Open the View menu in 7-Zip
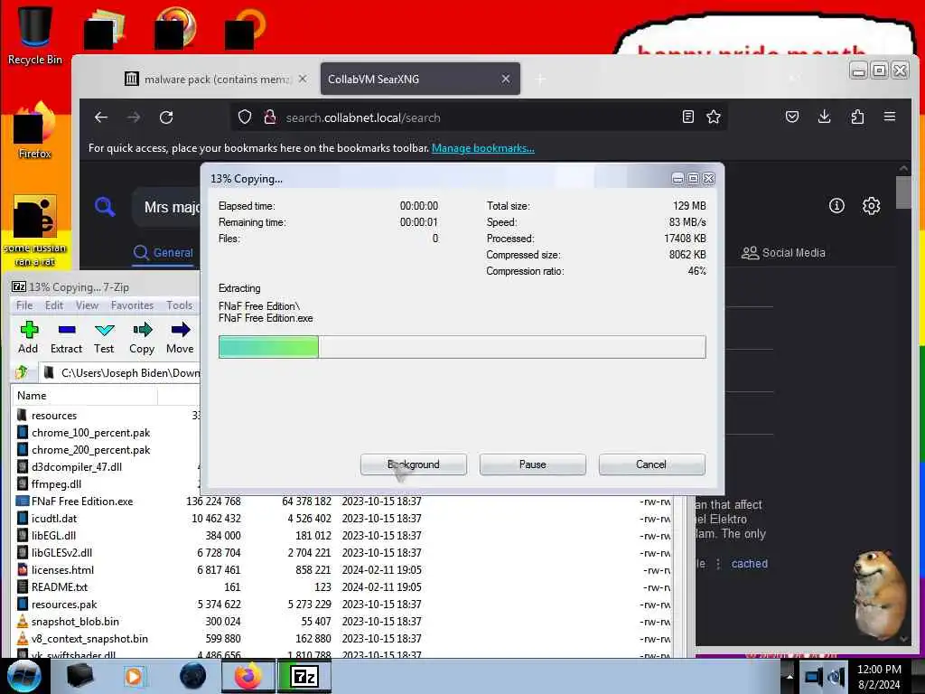 [x=87, y=305]
